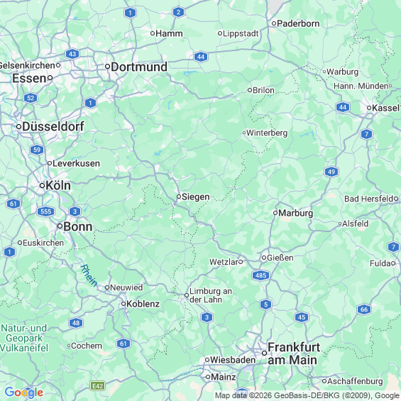Screen dimensions: 401x401
Task: Click the E42 route shield
Action: tap(98, 386)
